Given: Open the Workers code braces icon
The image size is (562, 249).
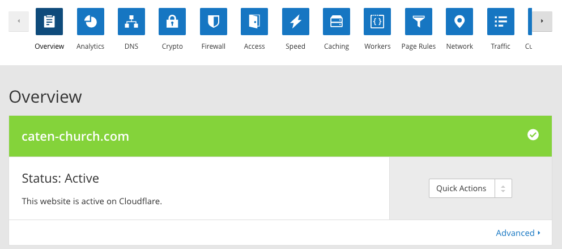Looking at the screenshot, I should click(x=377, y=22).
